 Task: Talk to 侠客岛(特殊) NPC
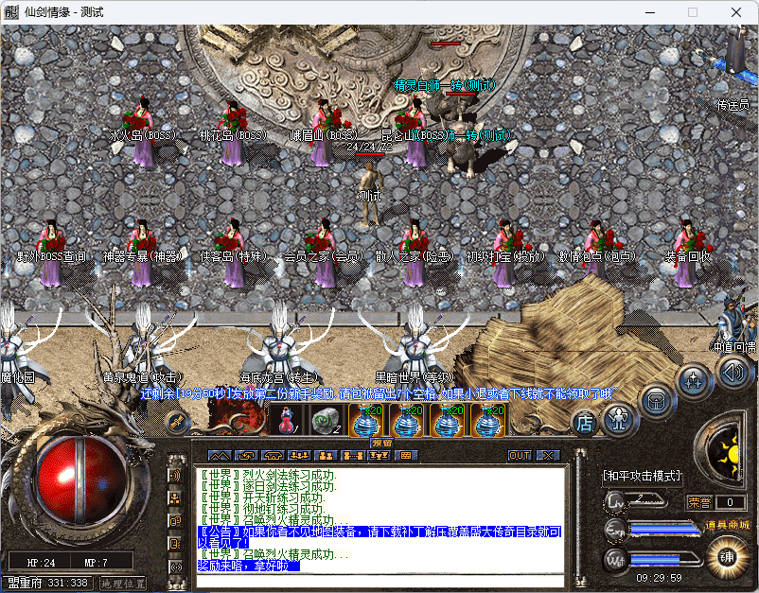(233, 253)
